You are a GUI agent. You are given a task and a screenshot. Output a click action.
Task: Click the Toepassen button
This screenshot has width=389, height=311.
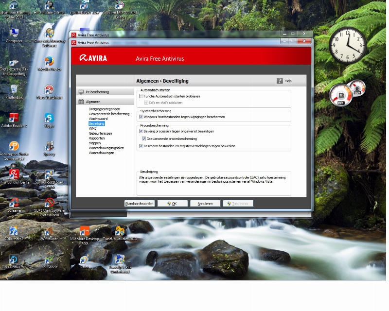[x=238, y=204]
